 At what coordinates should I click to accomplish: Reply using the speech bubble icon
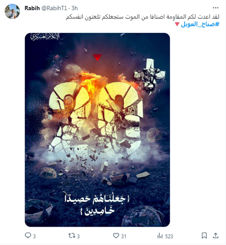coord(28,235)
